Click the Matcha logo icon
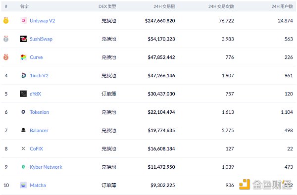The height and width of the screenshot is (195, 297). 23,185
